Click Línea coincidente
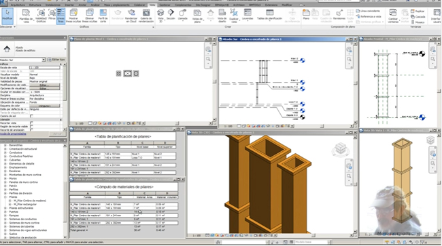The width and height of the screenshot is (442, 246). [x=368, y=11]
